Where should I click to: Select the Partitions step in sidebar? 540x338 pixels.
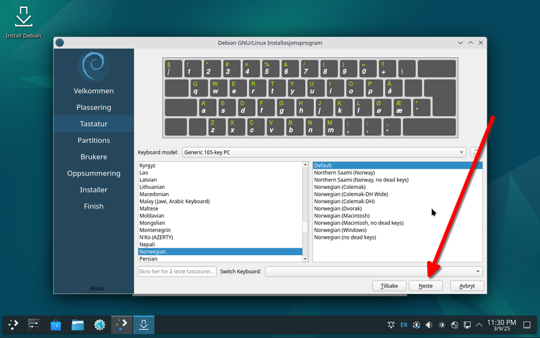point(94,140)
